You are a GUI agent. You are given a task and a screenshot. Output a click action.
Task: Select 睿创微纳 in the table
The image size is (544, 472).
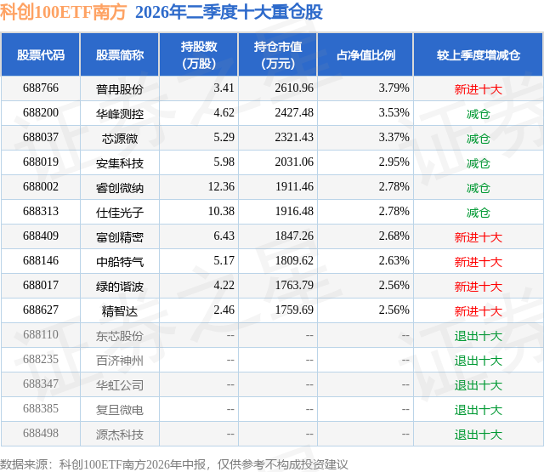pyautogui.click(x=120, y=188)
